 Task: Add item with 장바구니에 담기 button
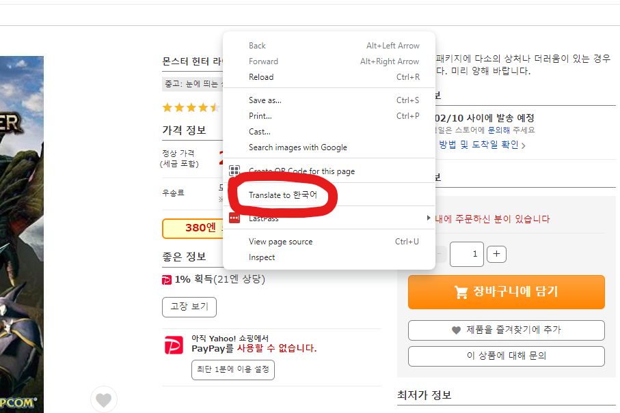pos(506,292)
